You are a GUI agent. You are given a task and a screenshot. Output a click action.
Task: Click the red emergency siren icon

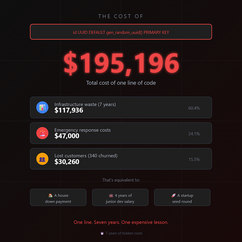(42, 133)
